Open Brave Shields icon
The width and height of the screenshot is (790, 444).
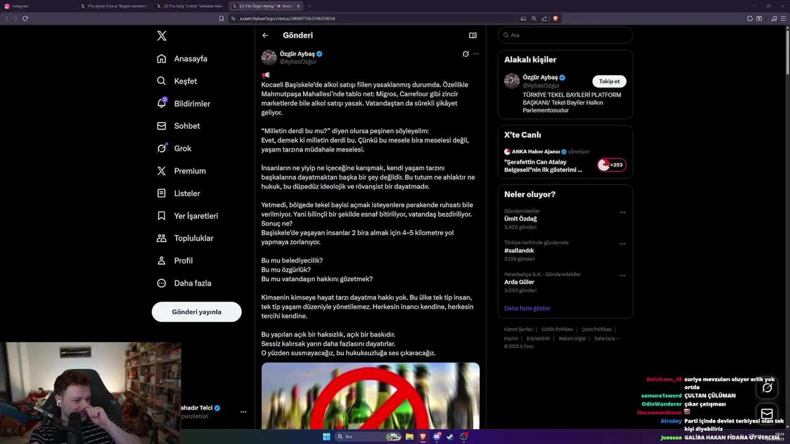pyautogui.click(x=555, y=18)
